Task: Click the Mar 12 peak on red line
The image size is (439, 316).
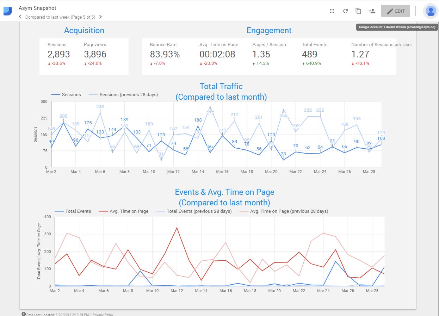Action: (177, 228)
